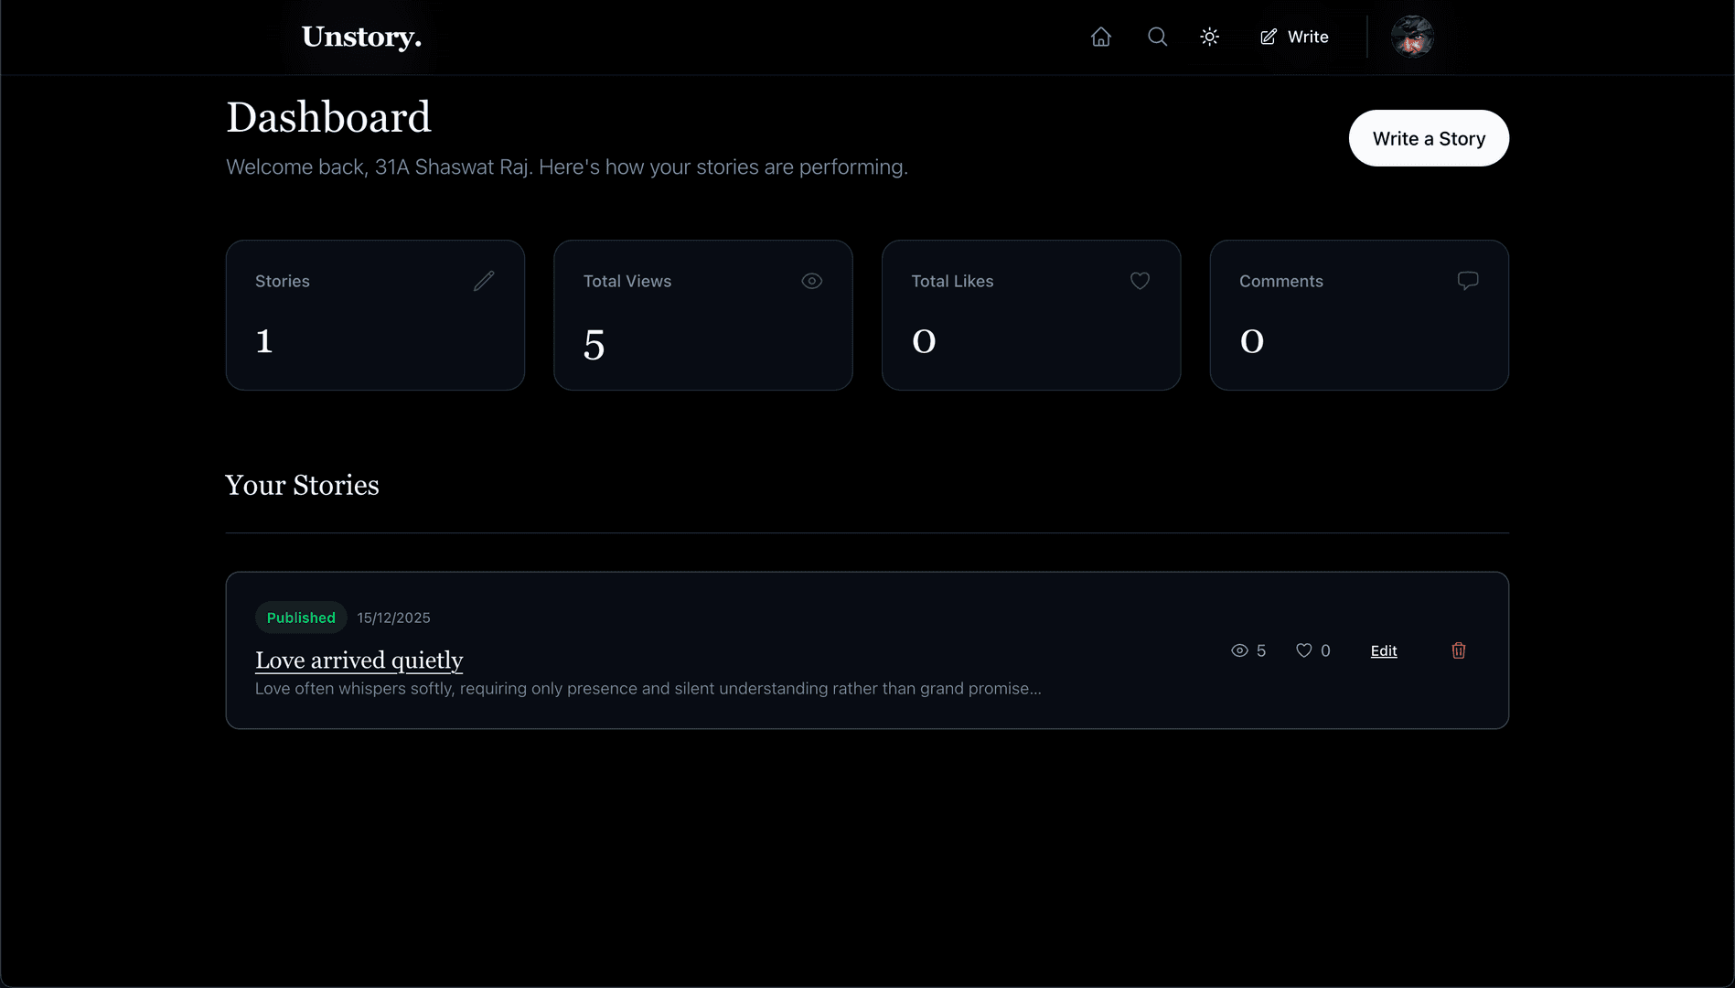This screenshot has width=1735, height=988.
Task: Toggle light theme with sun icon
Action: pyautogui.click(x=1209, y=37)
